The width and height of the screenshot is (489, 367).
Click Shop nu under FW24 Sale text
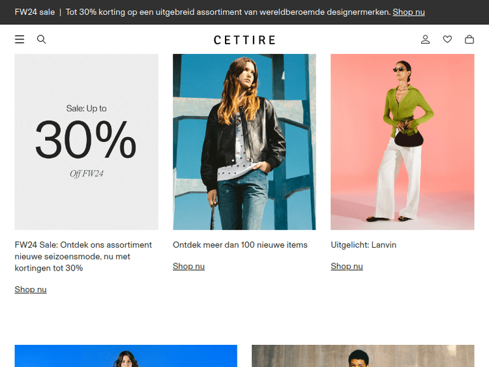(31, 289)
